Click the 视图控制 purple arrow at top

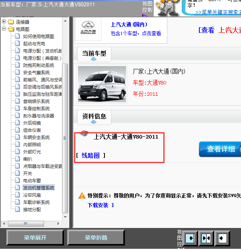tap(145, 15)
